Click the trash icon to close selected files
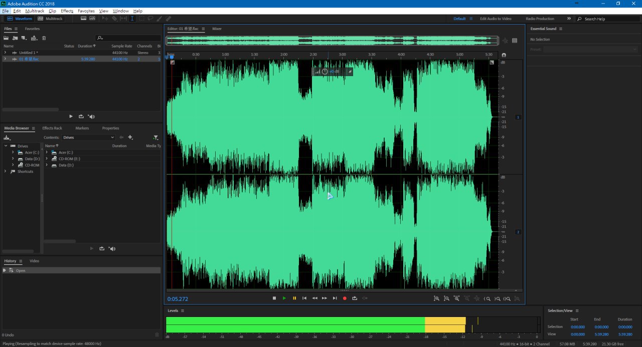 point(44,38)
